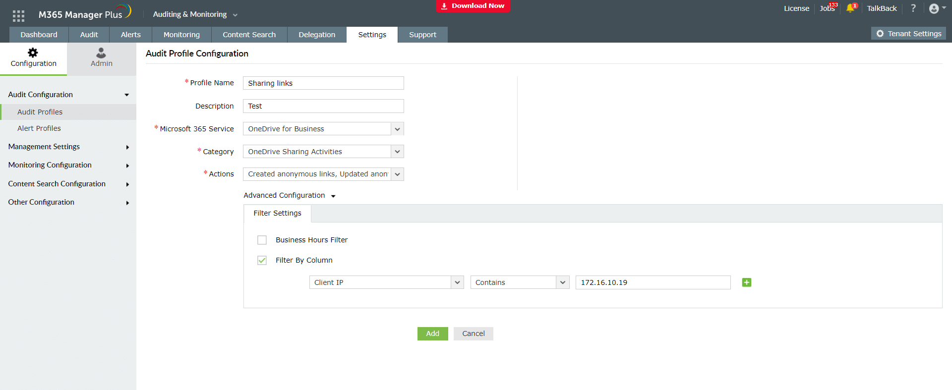
Task: Open the Microsoft 365 Service dropdown
Action: coord(323,129)
